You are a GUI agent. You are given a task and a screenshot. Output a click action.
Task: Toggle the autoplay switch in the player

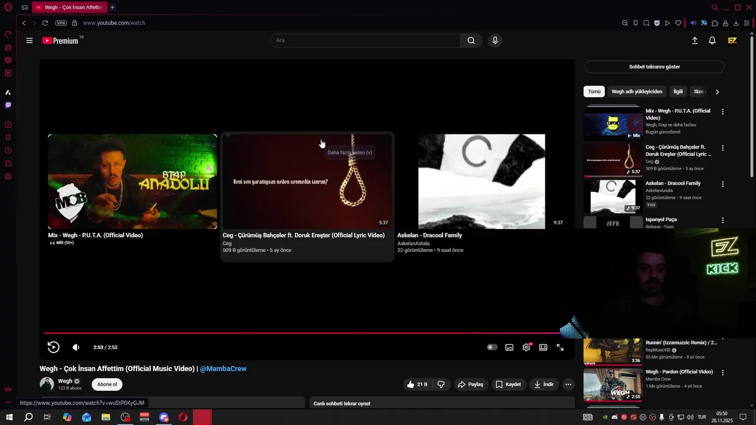point(492,347)
